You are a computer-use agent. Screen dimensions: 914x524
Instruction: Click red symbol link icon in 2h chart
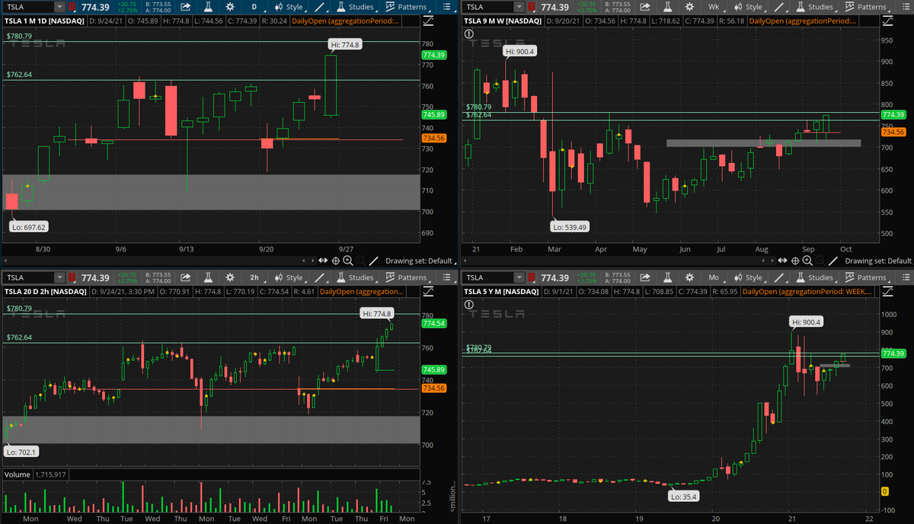pos(72,278)
